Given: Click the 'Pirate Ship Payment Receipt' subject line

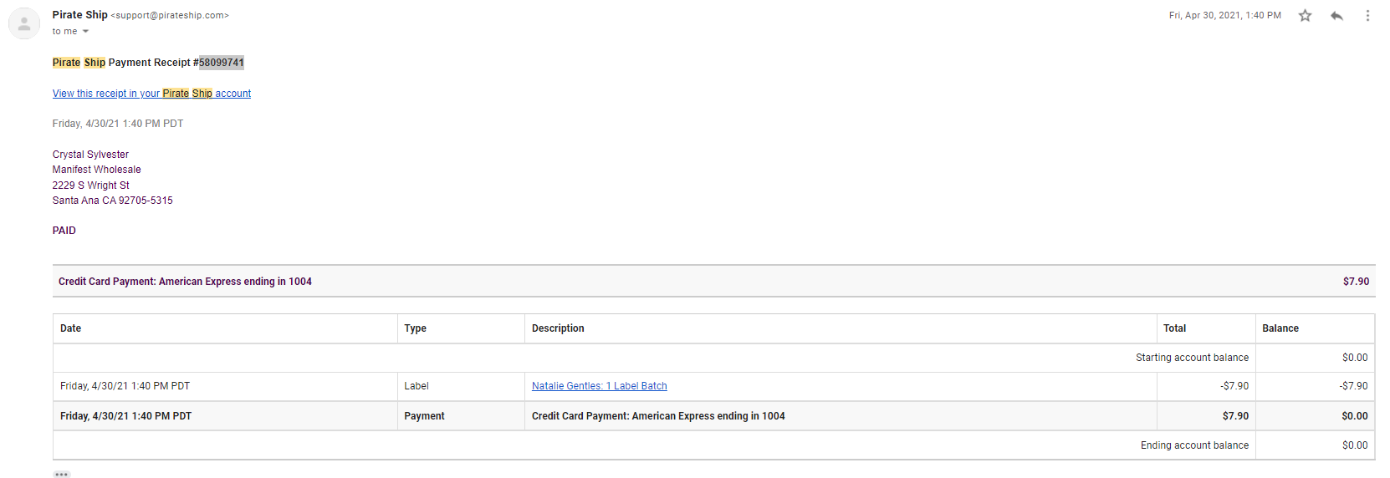Looking at the screenshot, I should [148, 63].
